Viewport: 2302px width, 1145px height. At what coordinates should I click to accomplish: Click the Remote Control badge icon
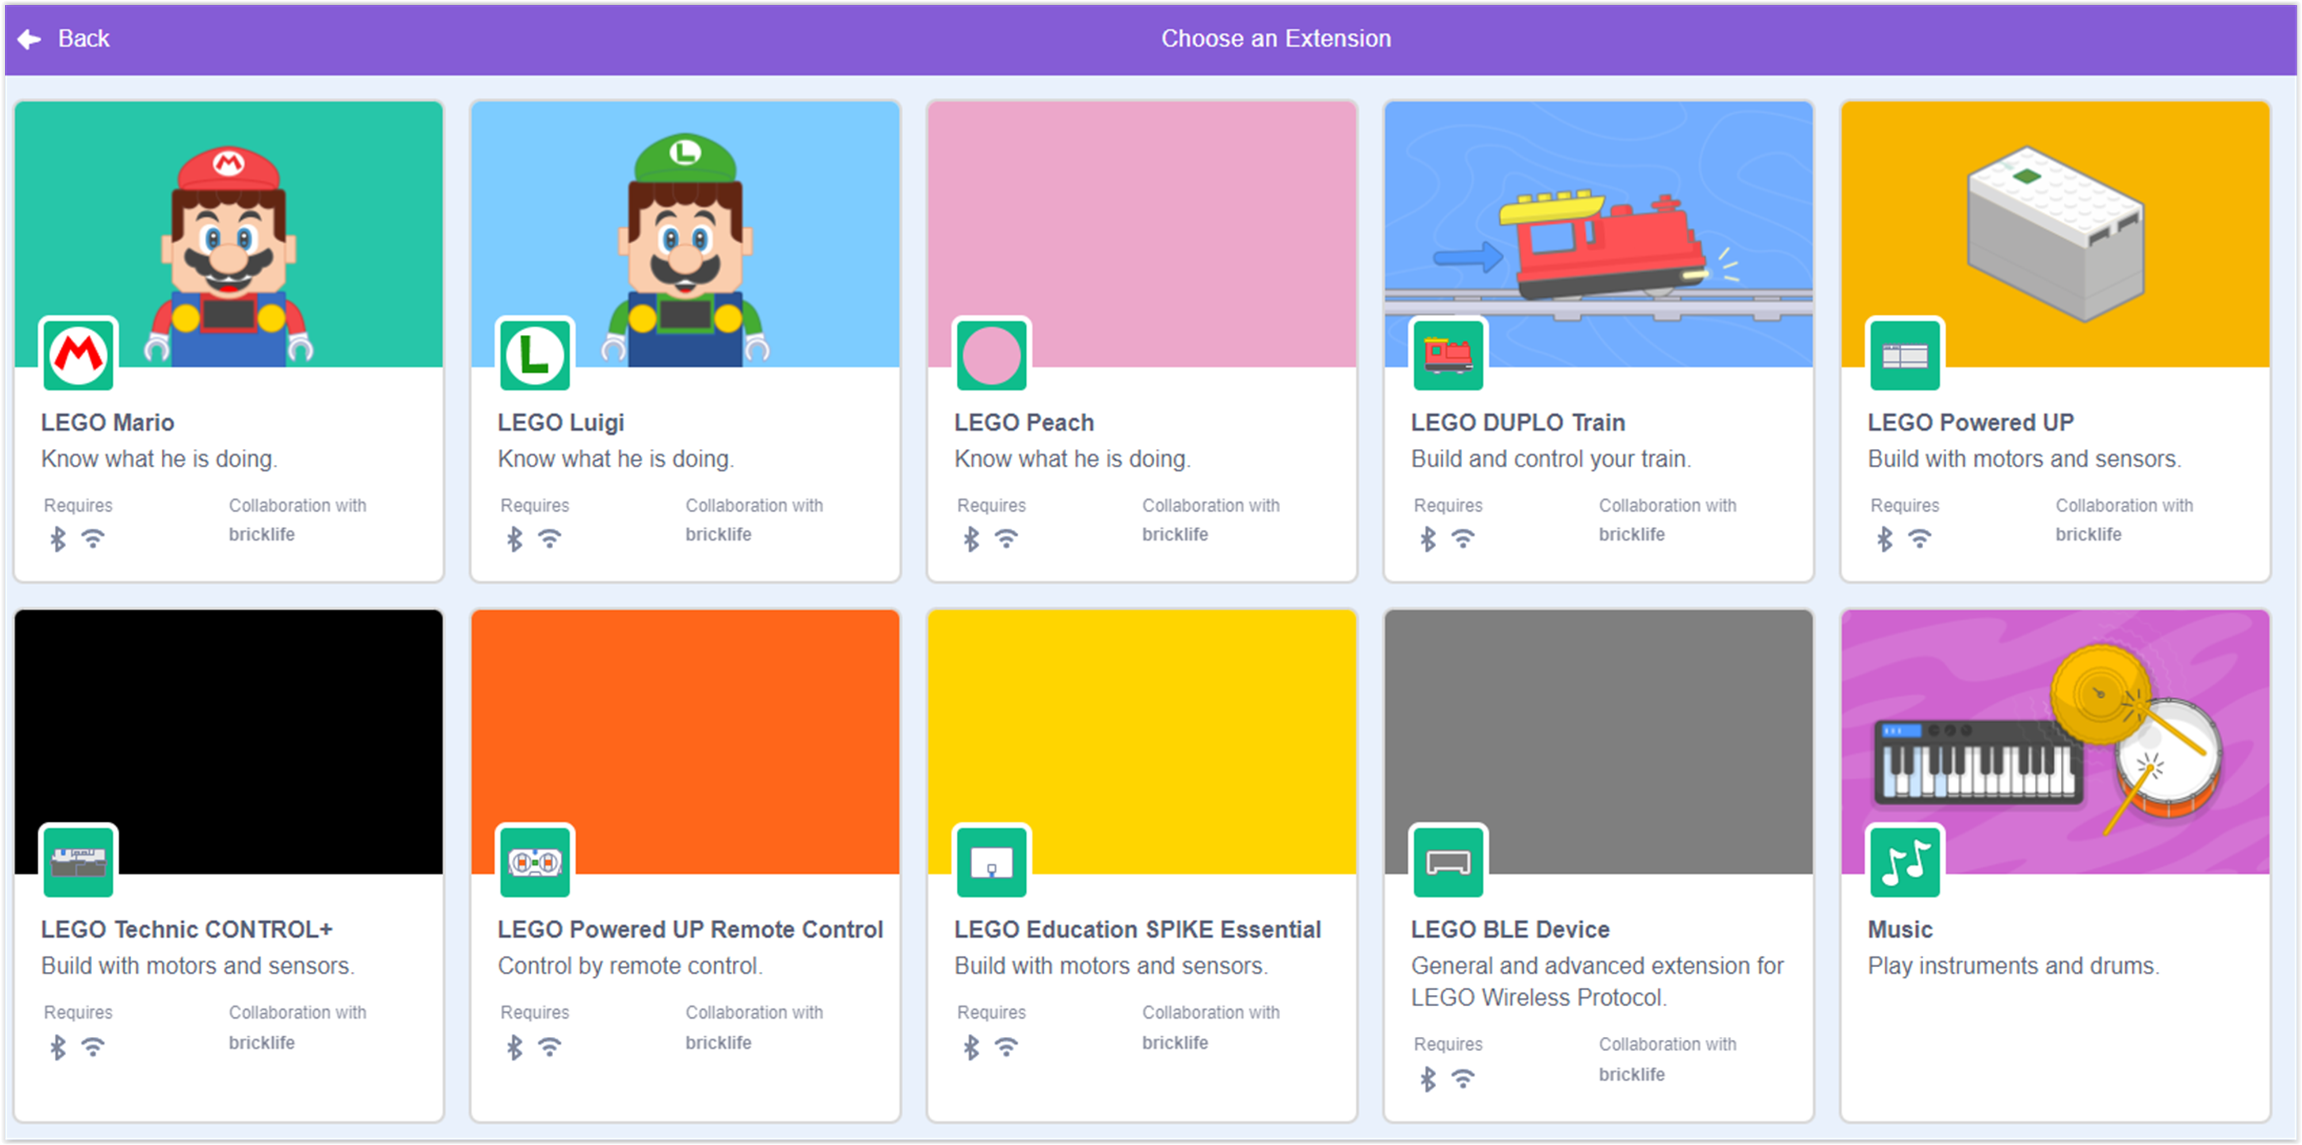click(534, 862)
